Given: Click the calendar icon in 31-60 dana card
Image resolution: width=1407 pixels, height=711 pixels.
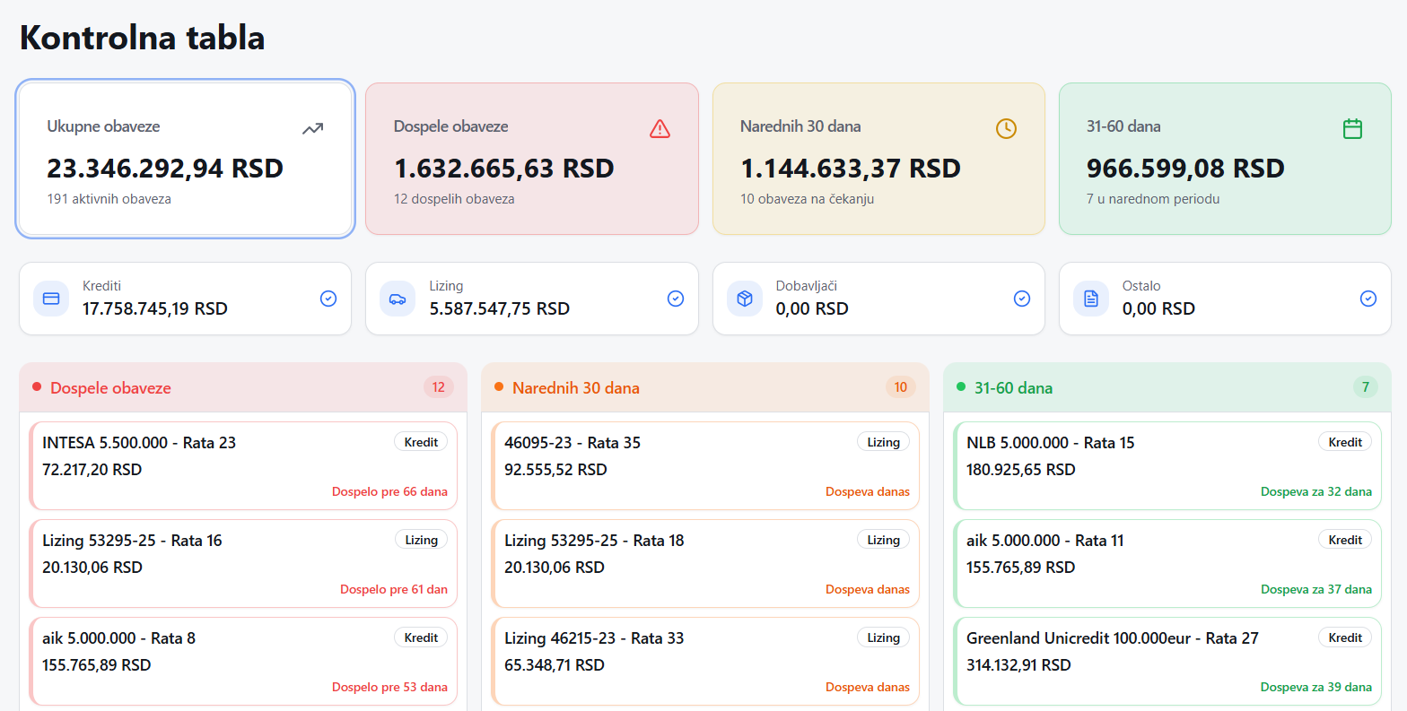Looking at the screenshot, I should [1352, 129].
